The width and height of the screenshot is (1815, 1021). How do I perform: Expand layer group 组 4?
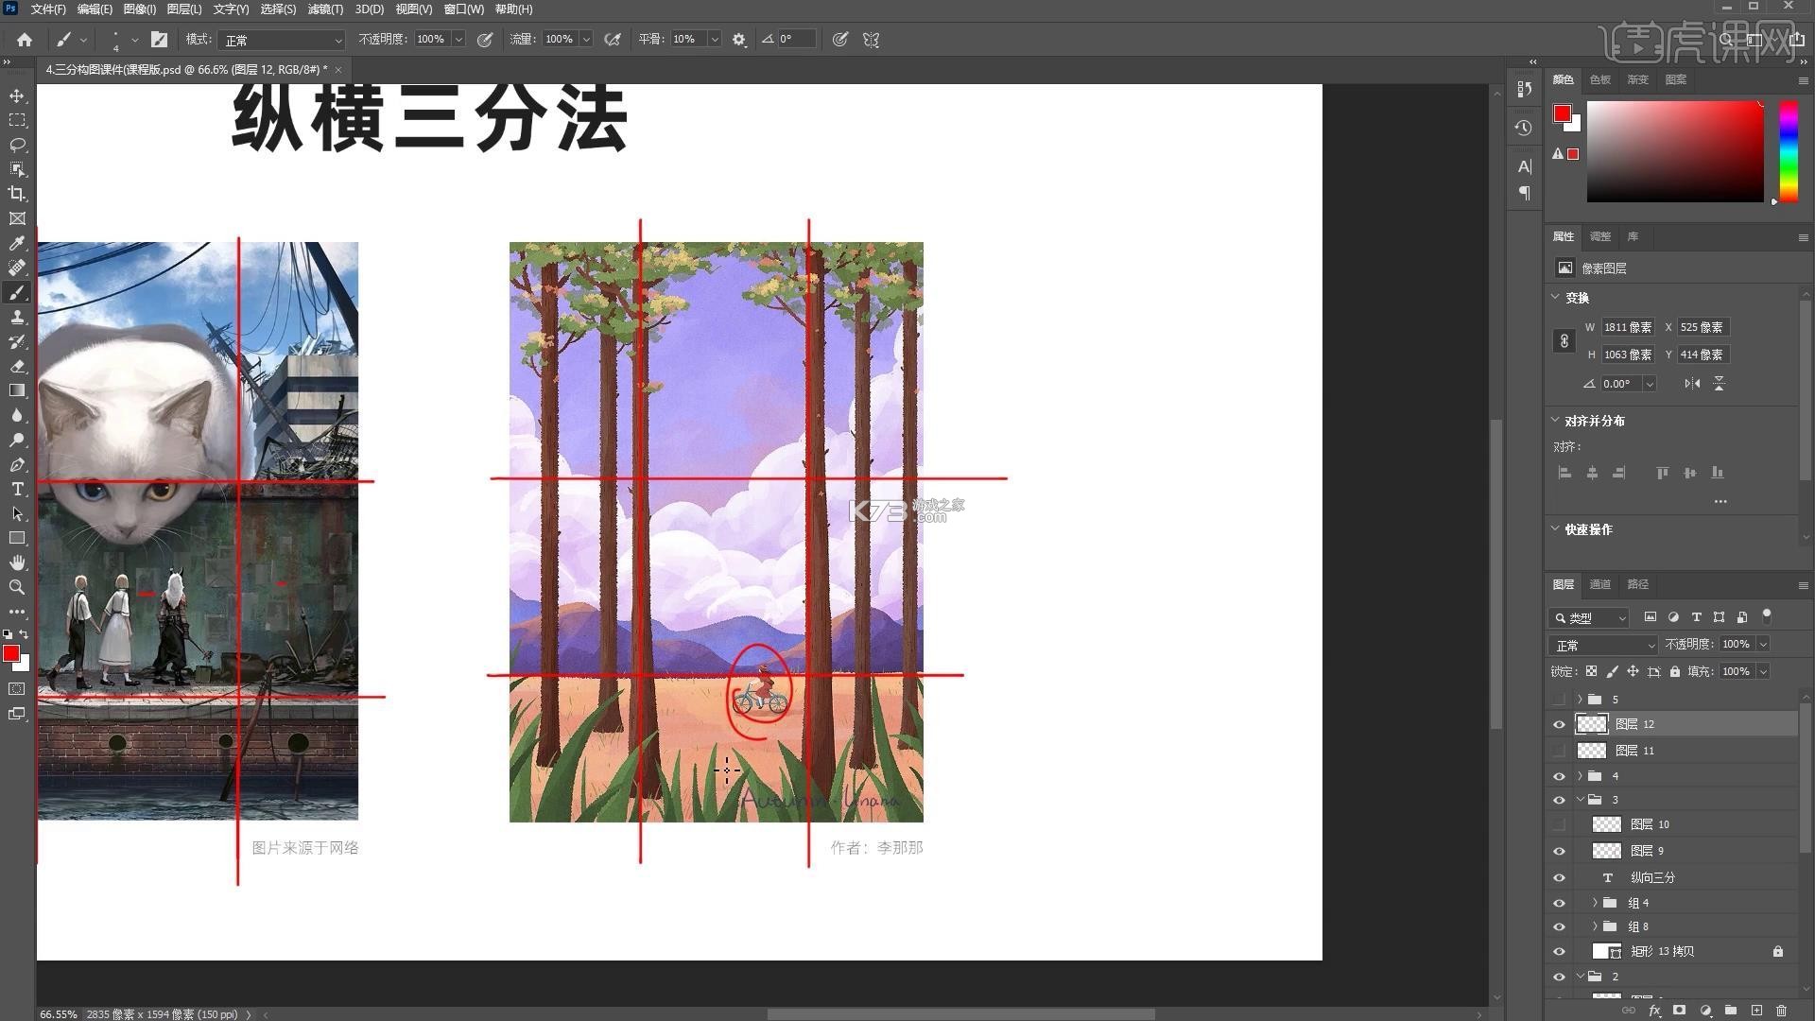pos(1595,903)
